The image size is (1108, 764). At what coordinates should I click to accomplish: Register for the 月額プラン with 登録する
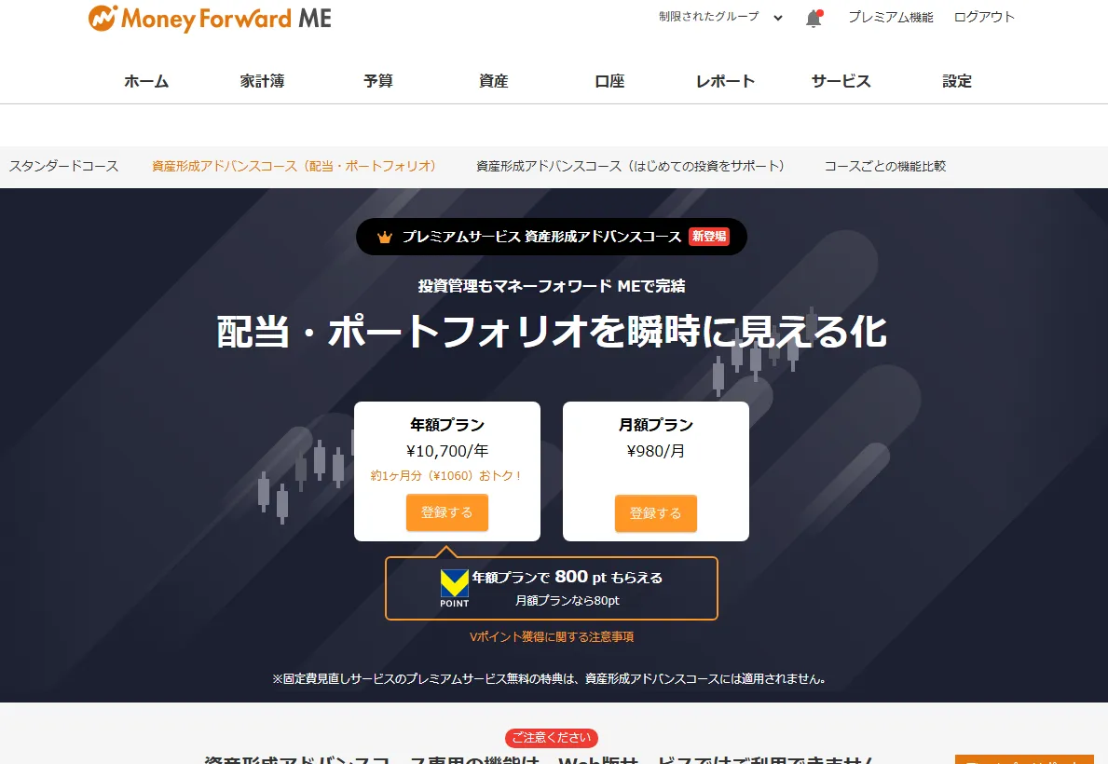656,513
